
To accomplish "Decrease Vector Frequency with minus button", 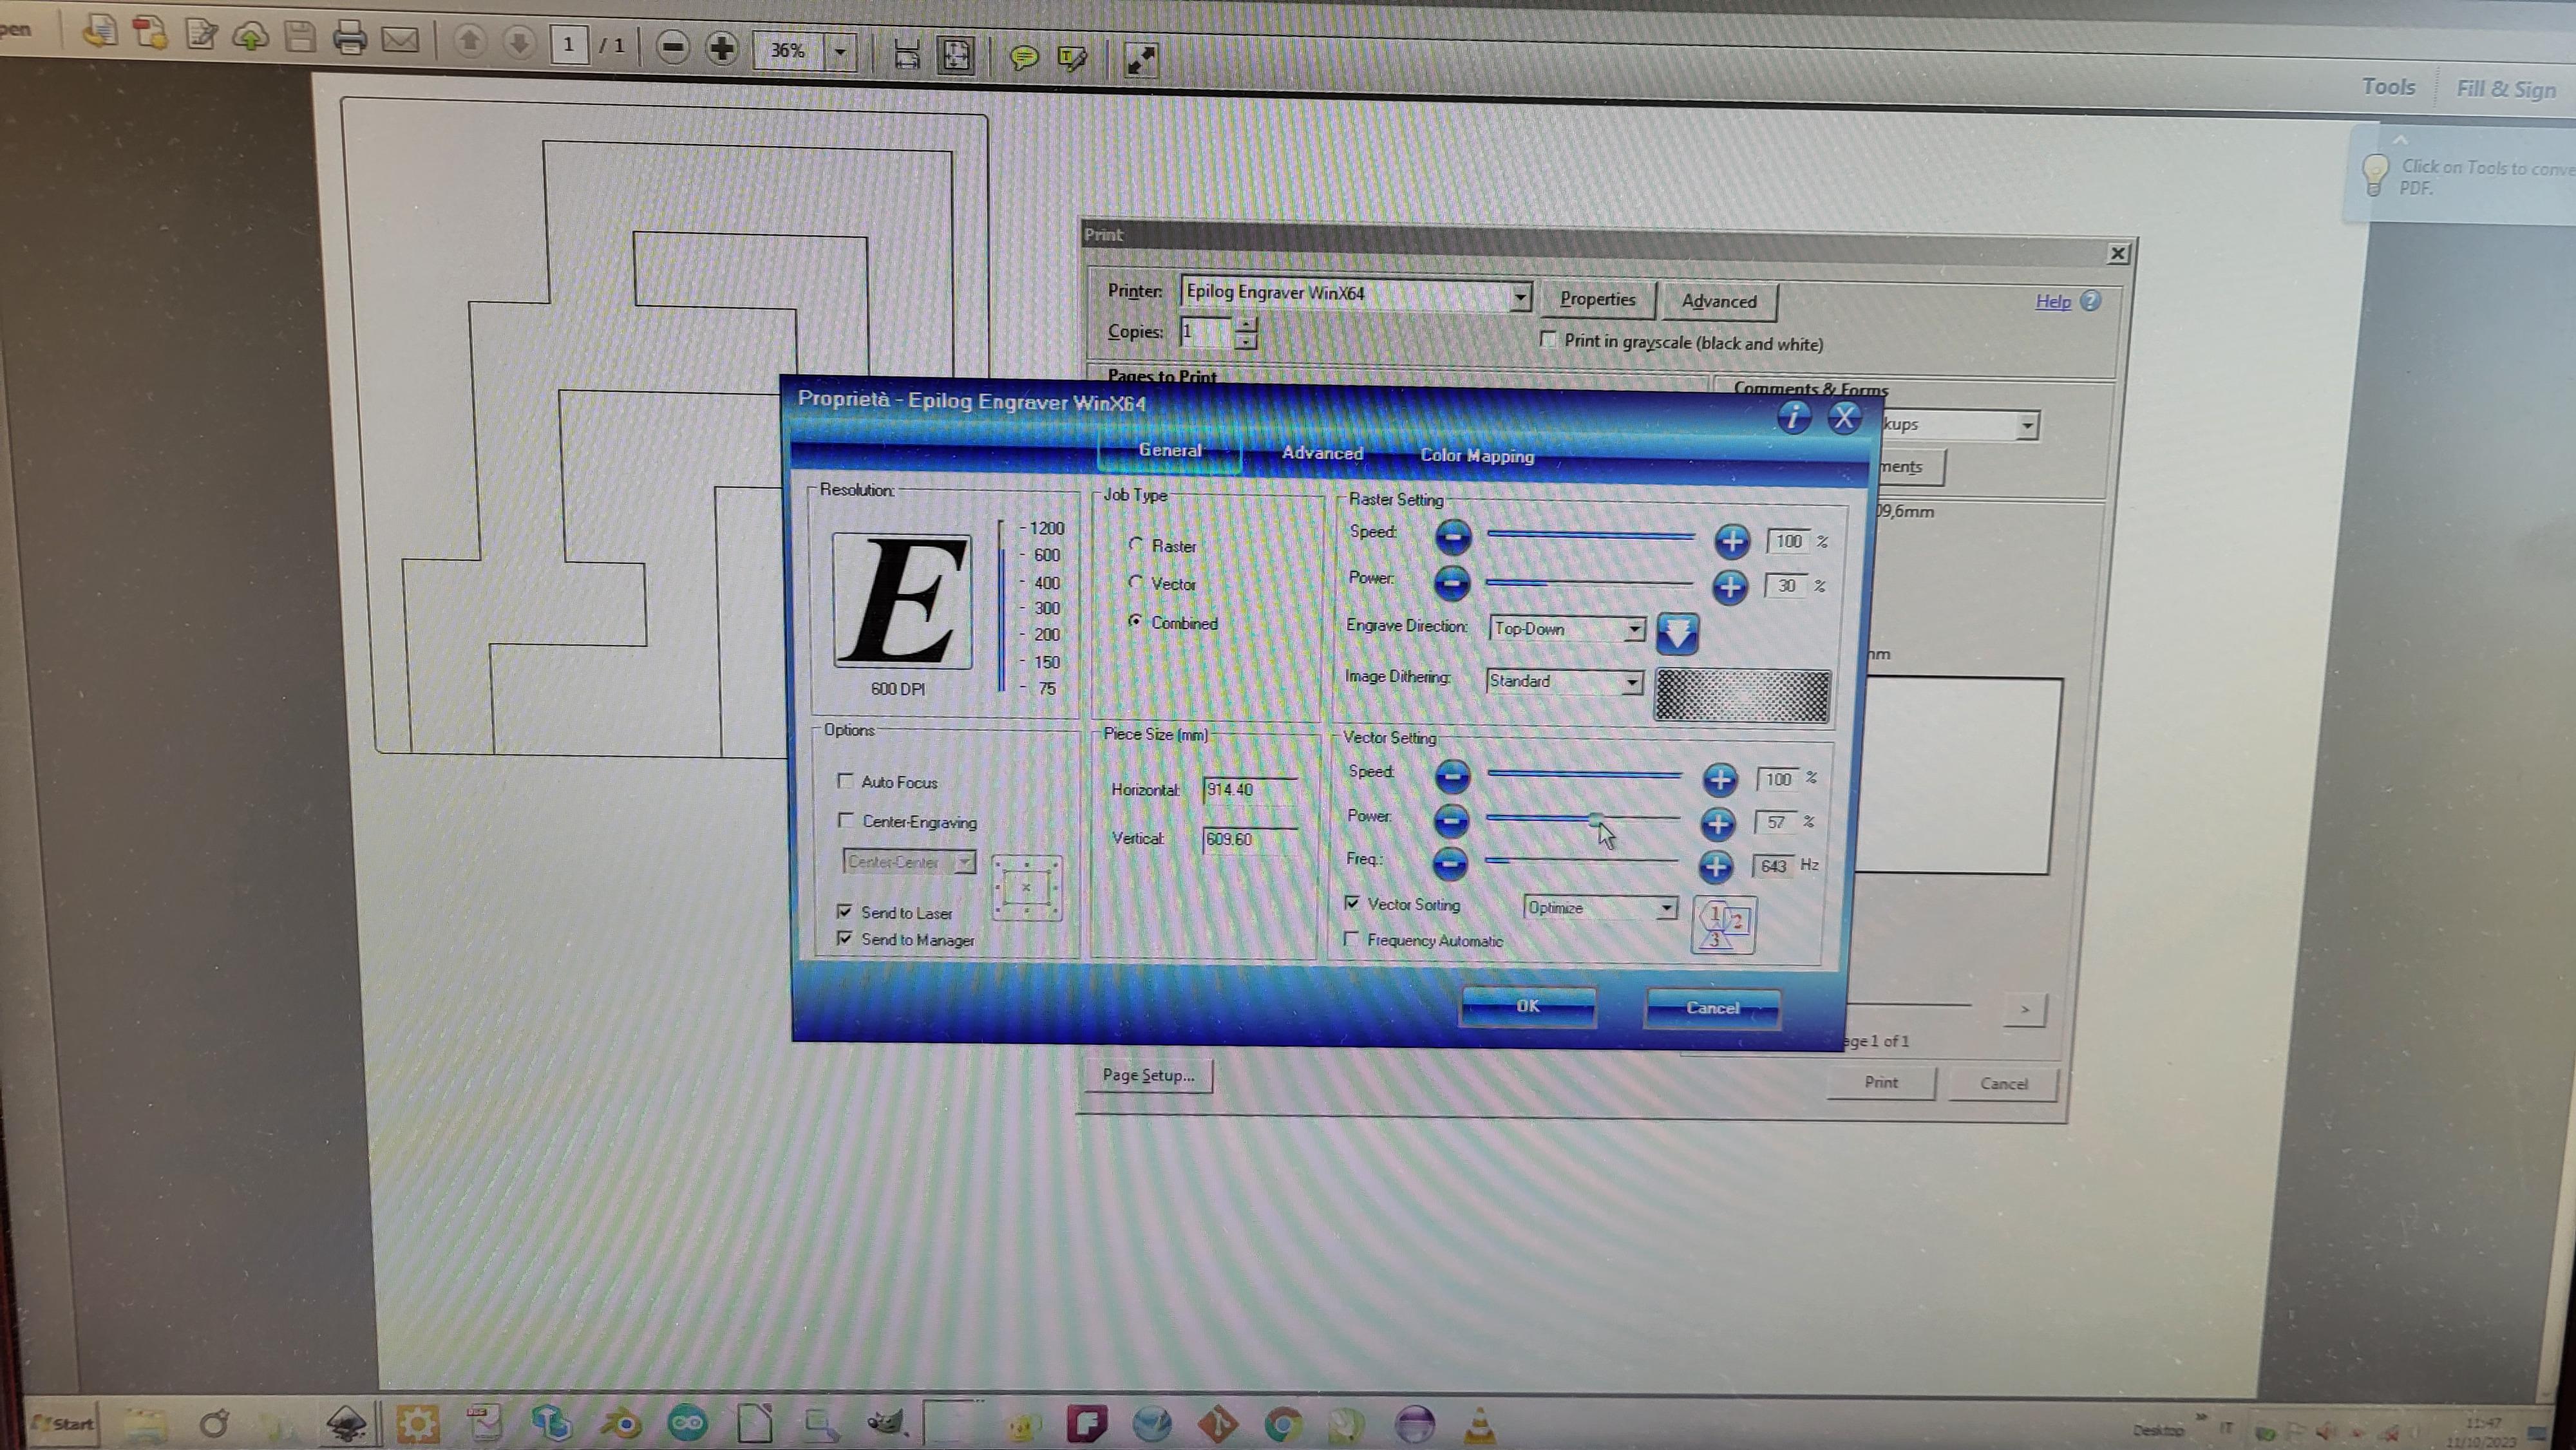I will click(x=1450, y=863).
